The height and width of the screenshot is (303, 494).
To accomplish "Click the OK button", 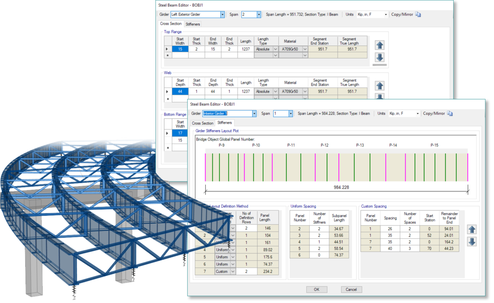I will [x=316, y=290].
